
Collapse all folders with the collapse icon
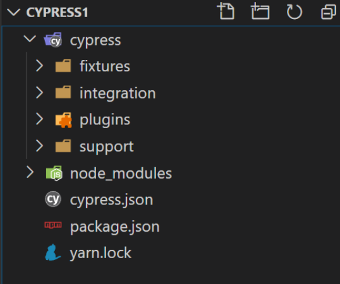pyautogui.click(x=329, y=12)
